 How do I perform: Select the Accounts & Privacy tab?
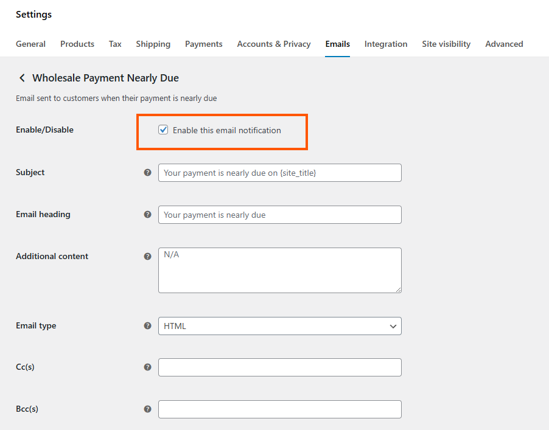pyautogui.click(x=274, y=44)
